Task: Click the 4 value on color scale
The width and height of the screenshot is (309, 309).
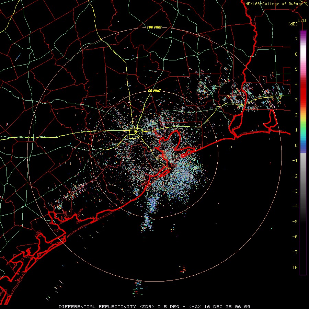Action: coord(296,84)
